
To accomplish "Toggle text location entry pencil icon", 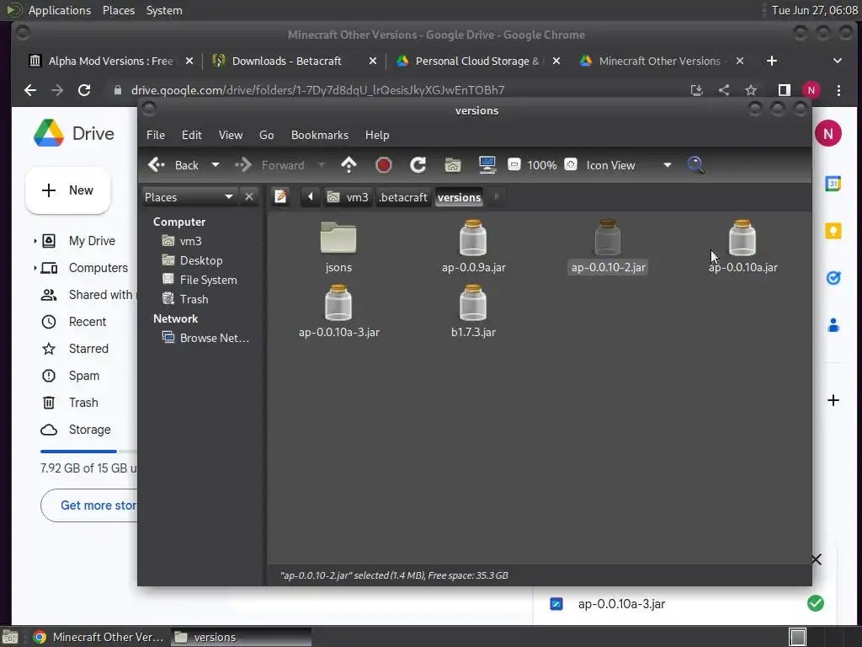I will [x=280, y=196].
